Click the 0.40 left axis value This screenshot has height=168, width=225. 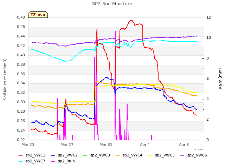coord(21,55)
